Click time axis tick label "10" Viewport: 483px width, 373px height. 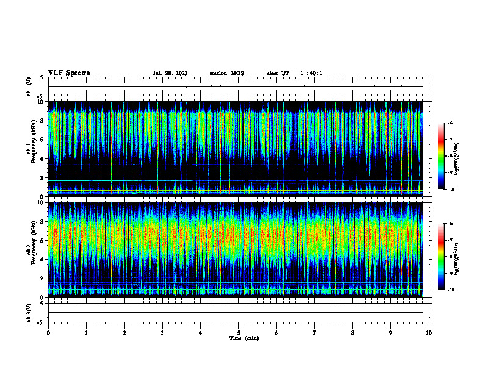coord(429,333)
